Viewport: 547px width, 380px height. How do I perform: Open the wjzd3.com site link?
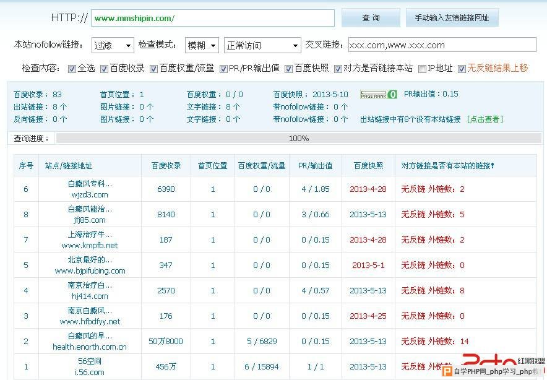coord(90,195)
